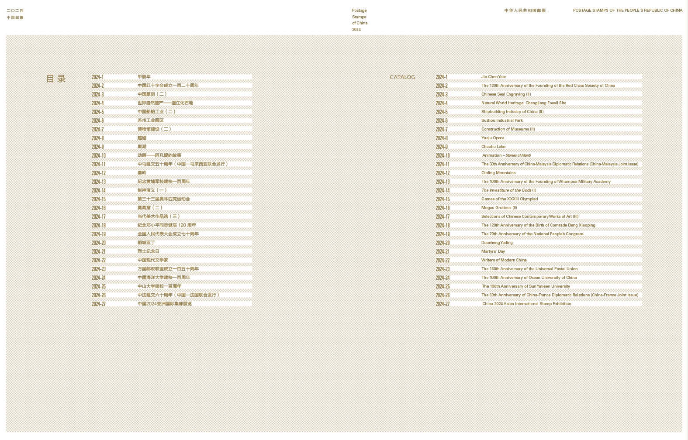Select the 'Qinling Mountains' catalog line
Screen dimensions: 688x440
tap(498, 173)
